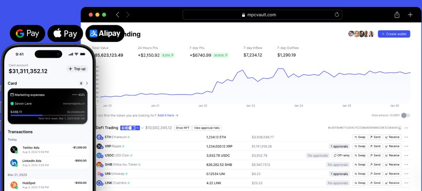Open more options on the LINK row
422x191 pixels.
tap(406, 183)
